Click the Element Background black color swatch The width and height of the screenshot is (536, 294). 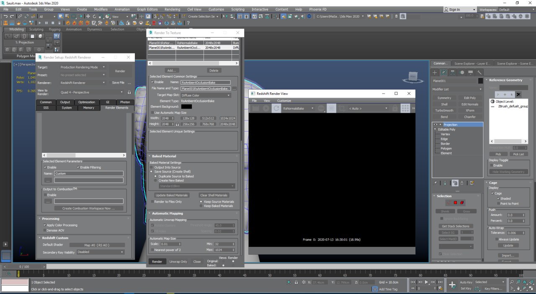[186, 106]
